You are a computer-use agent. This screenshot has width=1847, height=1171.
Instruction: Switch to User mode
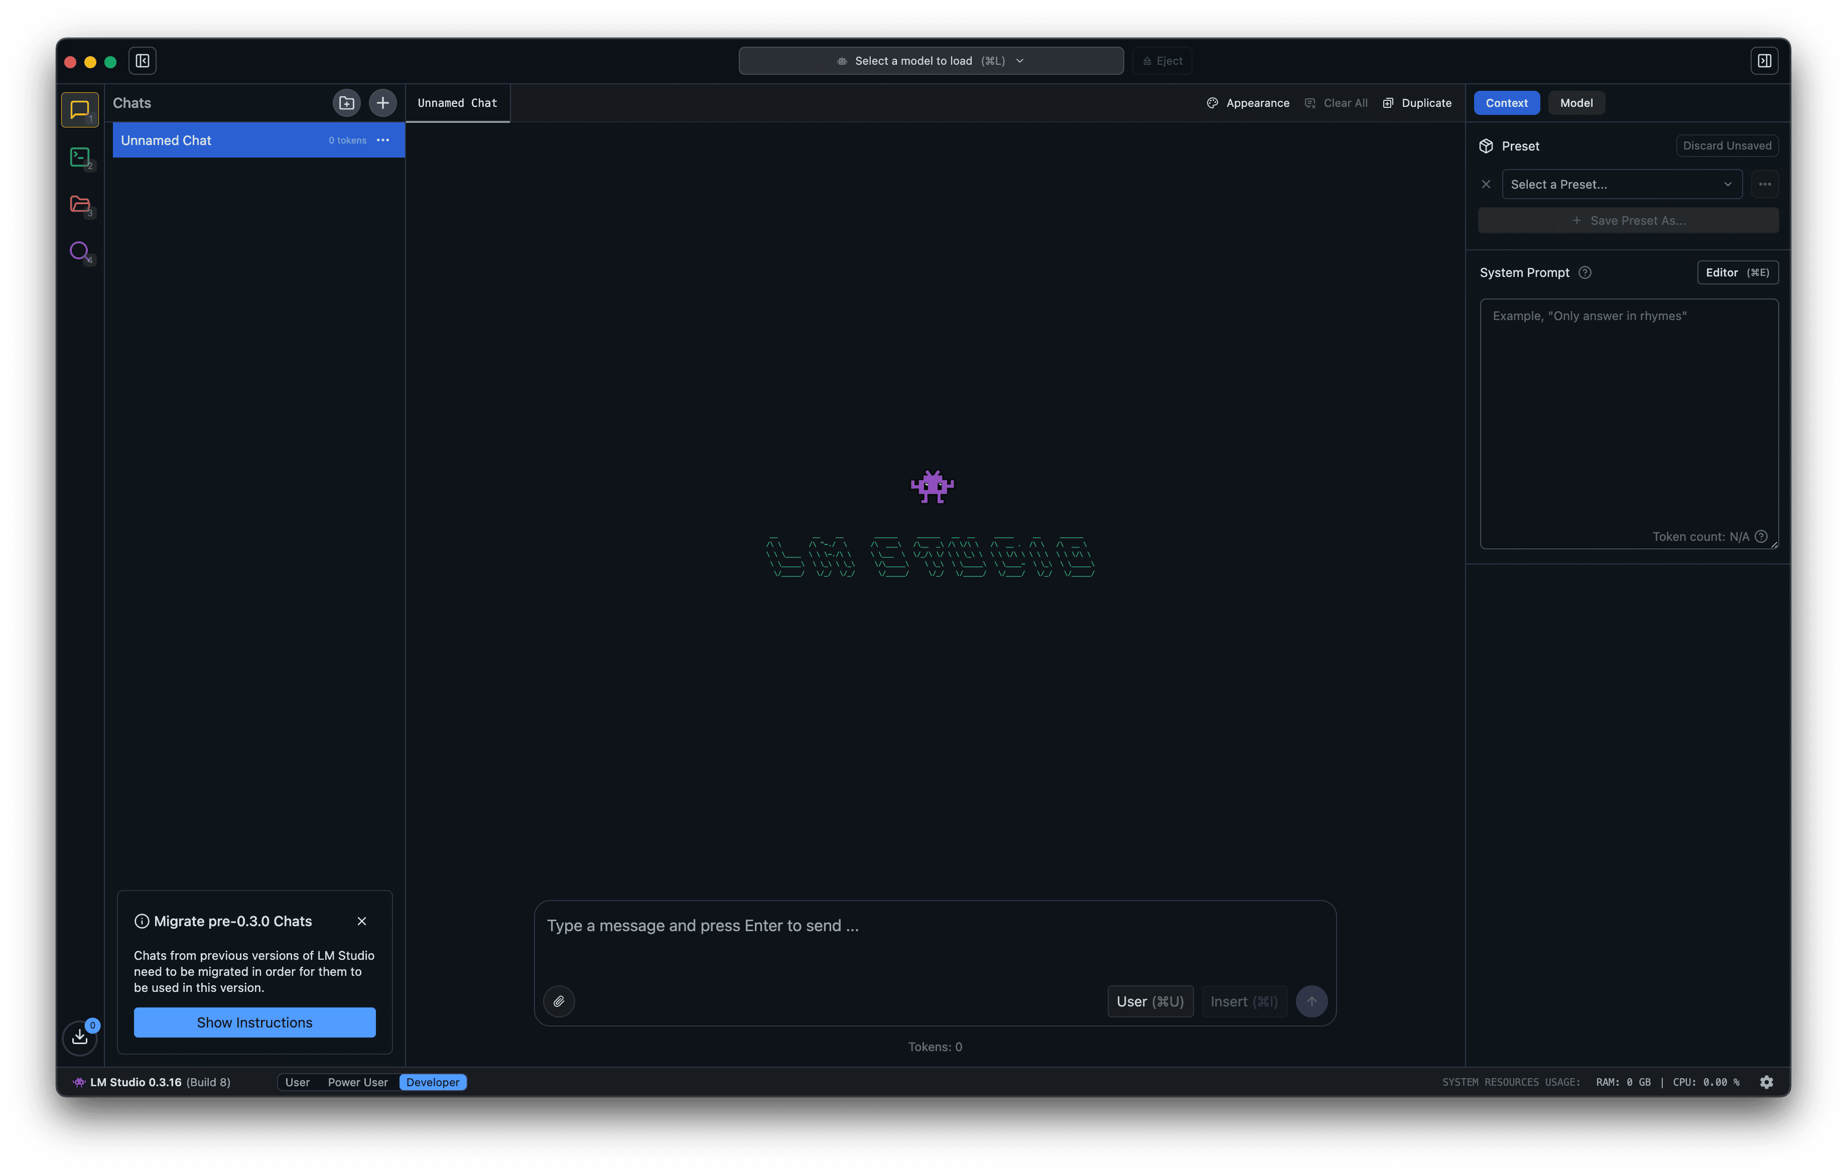298,1082
